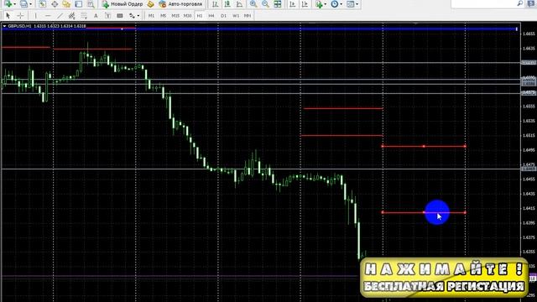Toggle the Terminal panel icon

pyautogui.click(x=78, y=4)
